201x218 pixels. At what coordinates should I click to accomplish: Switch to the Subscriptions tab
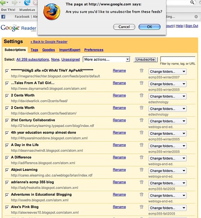click(15, 50)
